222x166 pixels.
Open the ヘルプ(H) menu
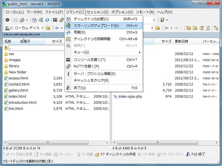pyautogui.click(x=165, y=12)
